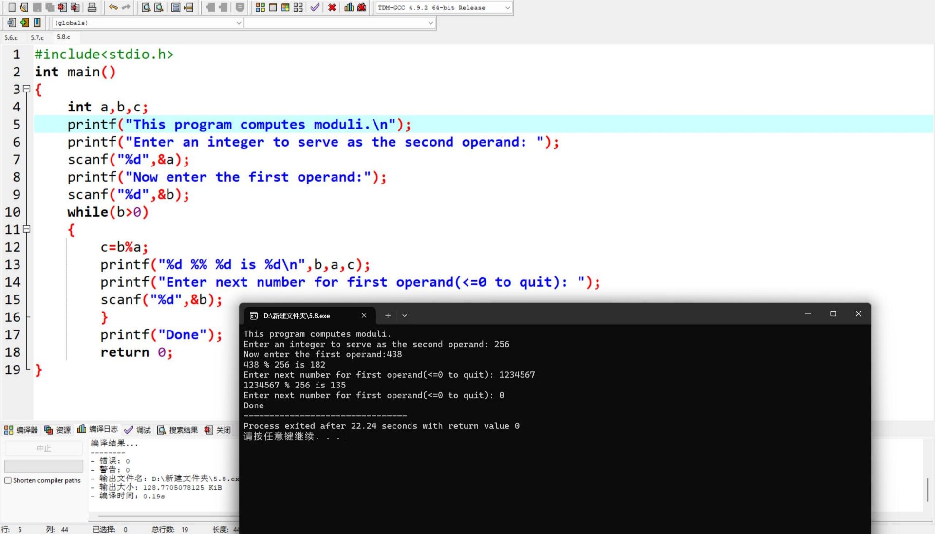
Task: Add a new terminal tab with plus button
Action: pos(388,315)
